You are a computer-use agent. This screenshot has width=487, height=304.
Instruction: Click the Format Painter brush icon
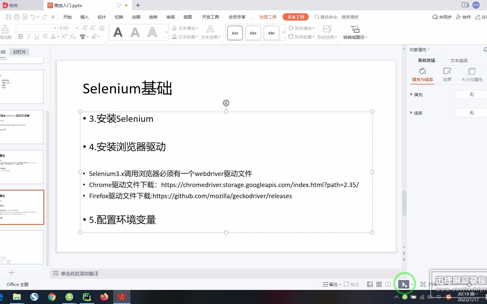[x=5, y=29]
